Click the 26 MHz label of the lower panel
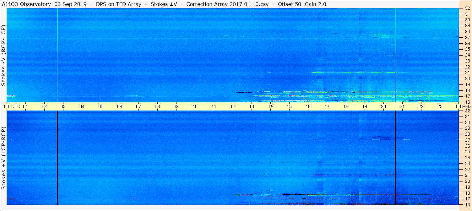 coord(467,146)
